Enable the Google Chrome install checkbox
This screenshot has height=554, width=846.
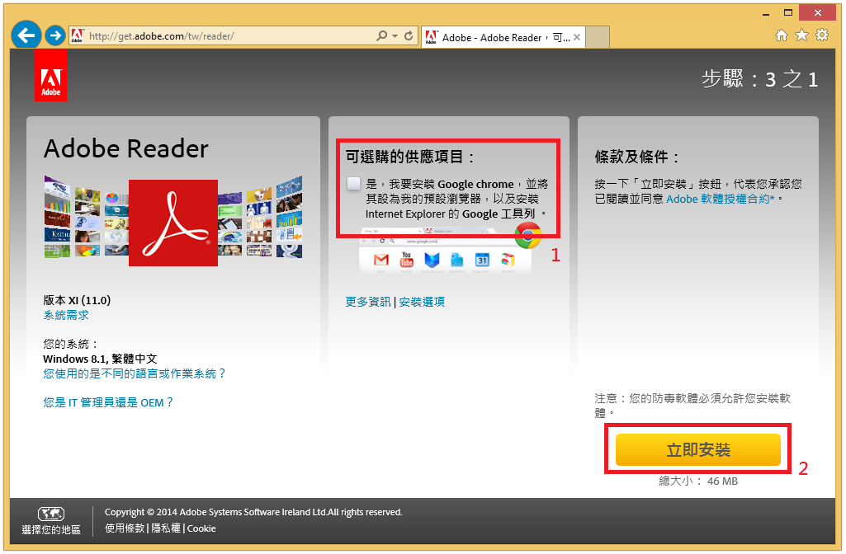pos(353,184)
